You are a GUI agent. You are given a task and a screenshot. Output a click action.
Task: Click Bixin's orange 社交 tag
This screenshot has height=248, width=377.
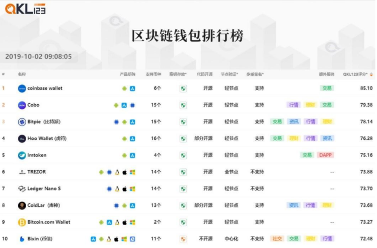277,239
